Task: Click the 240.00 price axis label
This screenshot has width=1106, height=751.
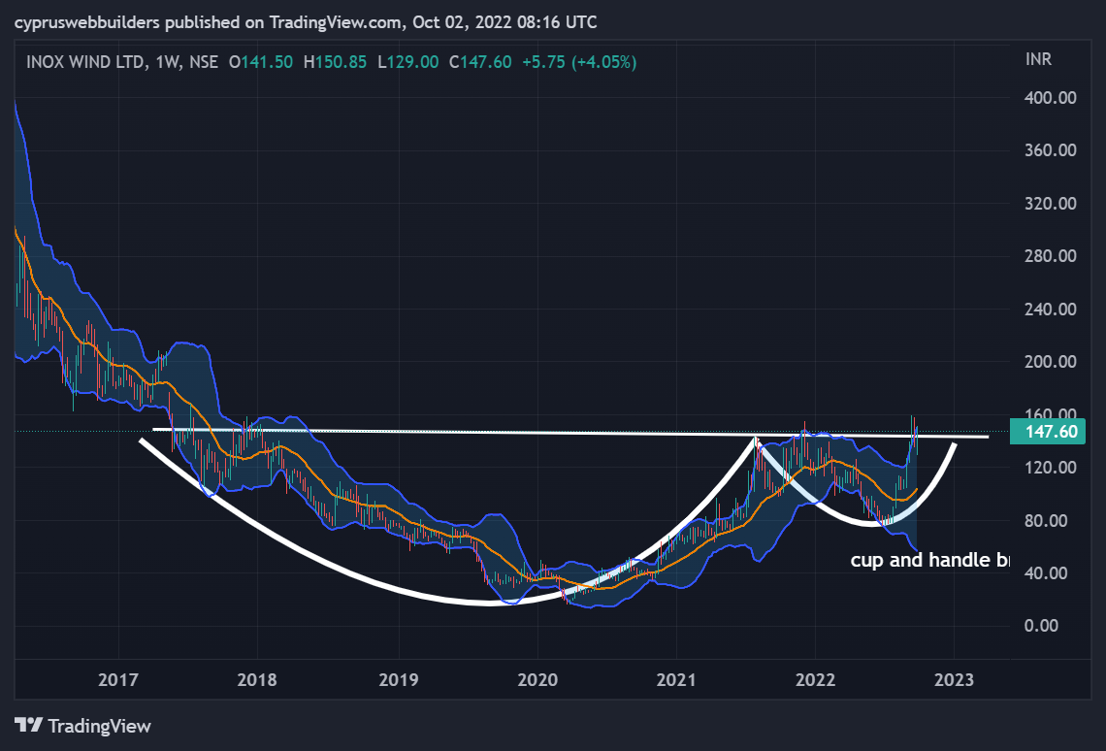Action: (x=1051, y=309)
